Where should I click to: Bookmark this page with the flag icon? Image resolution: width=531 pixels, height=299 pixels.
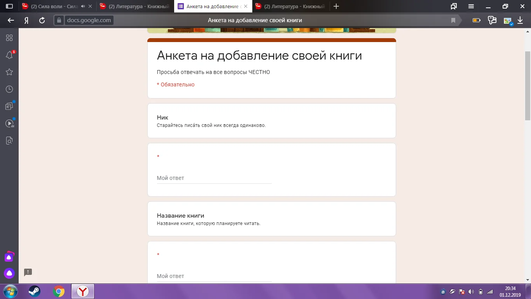coord(453,20)
